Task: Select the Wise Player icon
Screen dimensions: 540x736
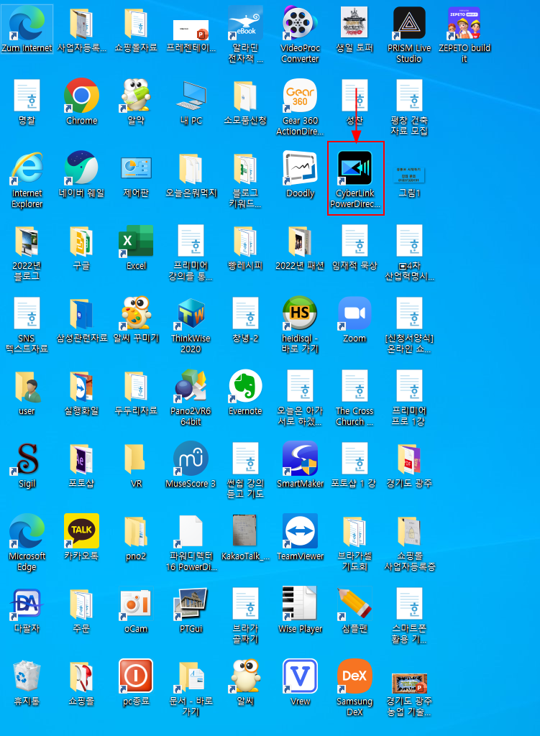Action: pyautogui.click(x=300, y=604)
